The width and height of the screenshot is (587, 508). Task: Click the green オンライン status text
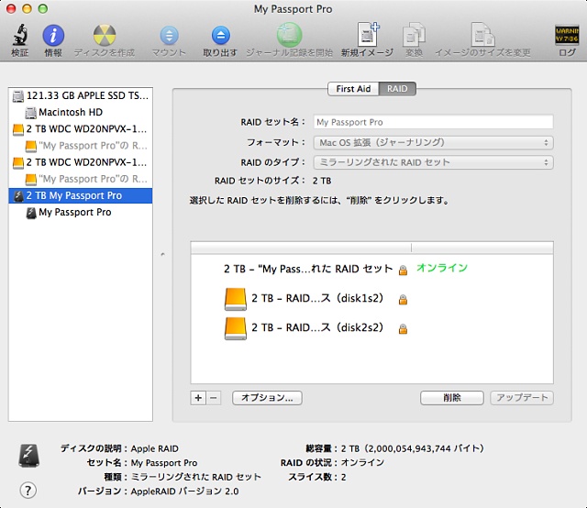click(x=442, y=268)
